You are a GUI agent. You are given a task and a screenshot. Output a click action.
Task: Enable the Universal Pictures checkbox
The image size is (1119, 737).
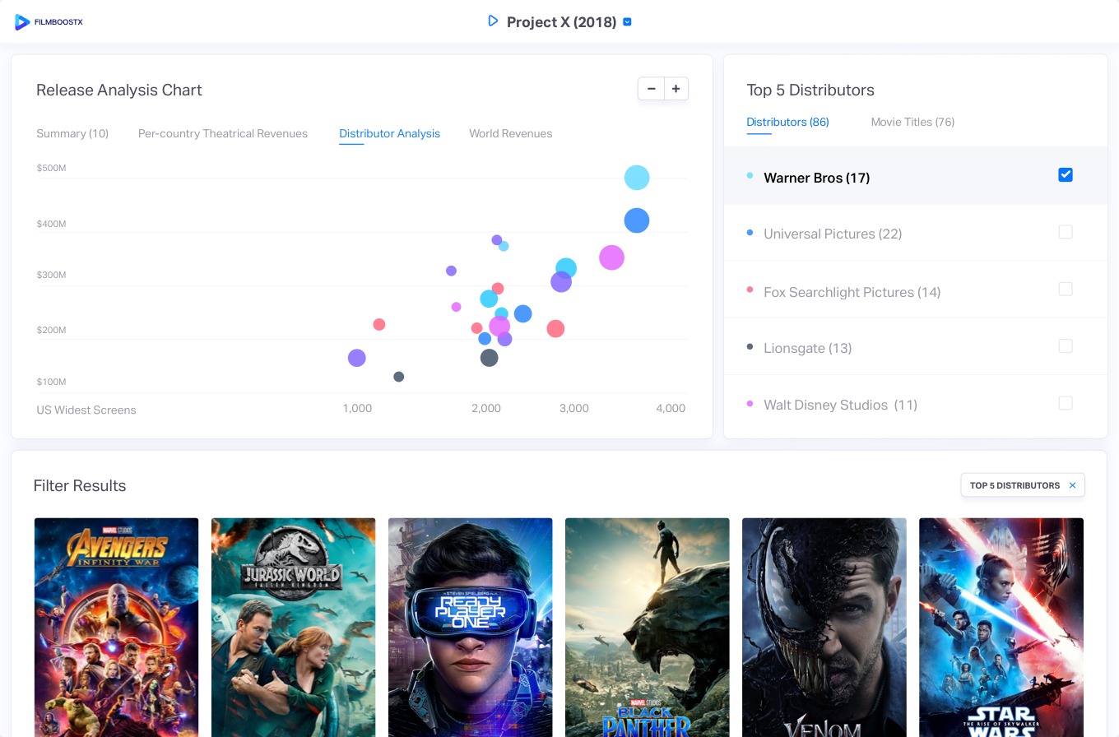coord(1066,232)
